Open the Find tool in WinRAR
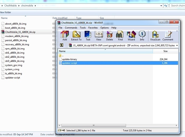 [120, 36]
